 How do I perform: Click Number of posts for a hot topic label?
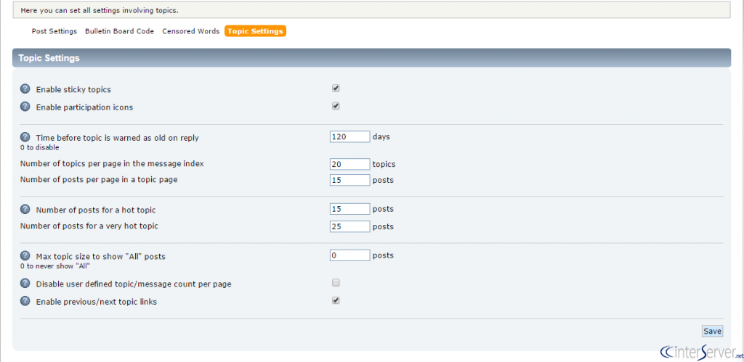pyautogui.click(x=96, y=210)
